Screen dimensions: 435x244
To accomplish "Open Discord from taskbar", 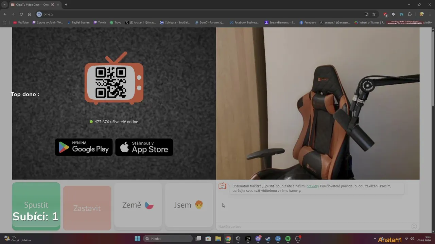I will [x=258, y=239].
